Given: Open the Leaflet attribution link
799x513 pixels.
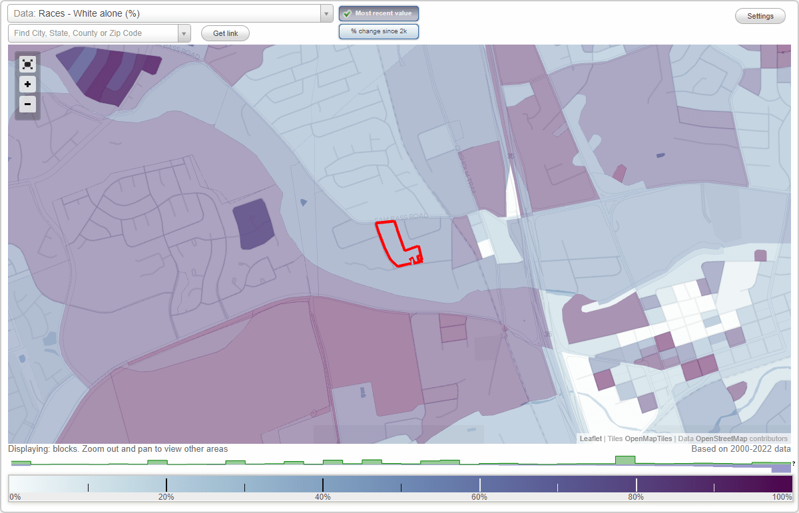Looking at the screenshot, I should pos(591,438).
